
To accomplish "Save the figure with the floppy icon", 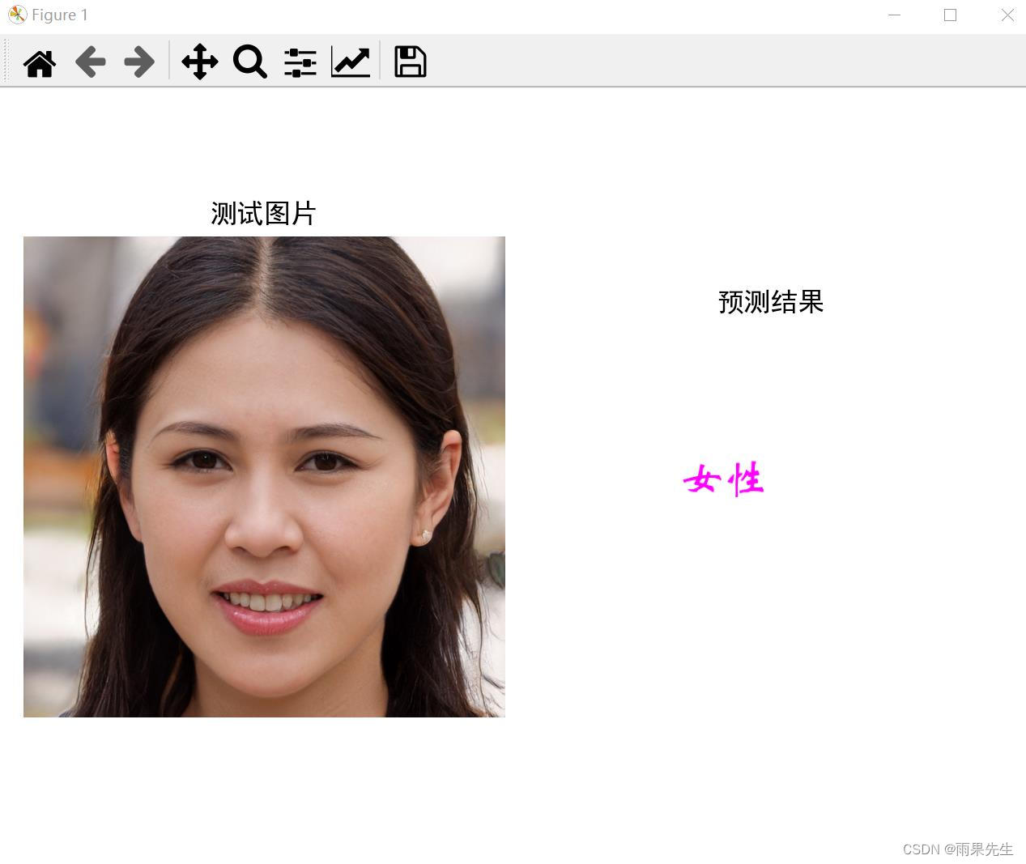I will click(x=411, y=62).
